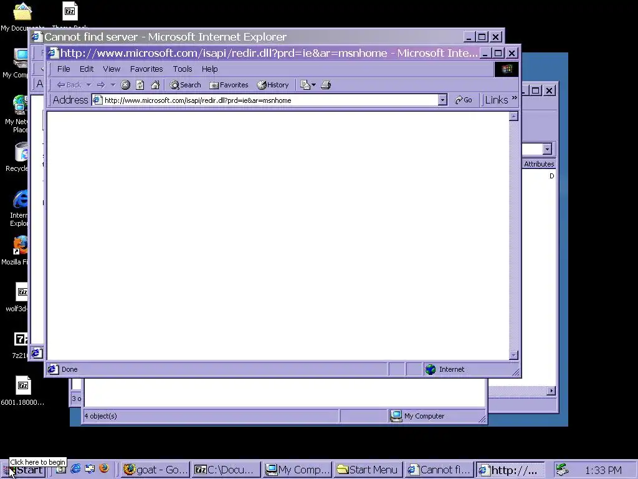The image size is (638, 479).
Task: Open the combo box dropdown in back window
Action: point(547,149)
